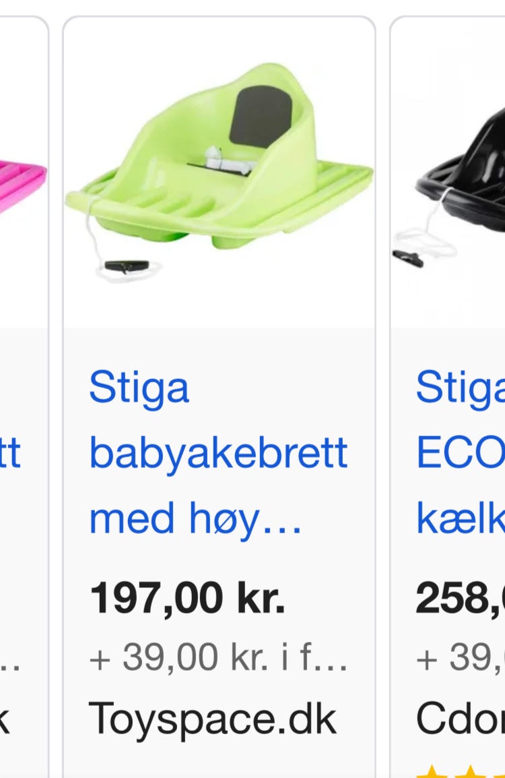
Task: Click the shipping cost below the 258 price
Action: pos(461,657)
